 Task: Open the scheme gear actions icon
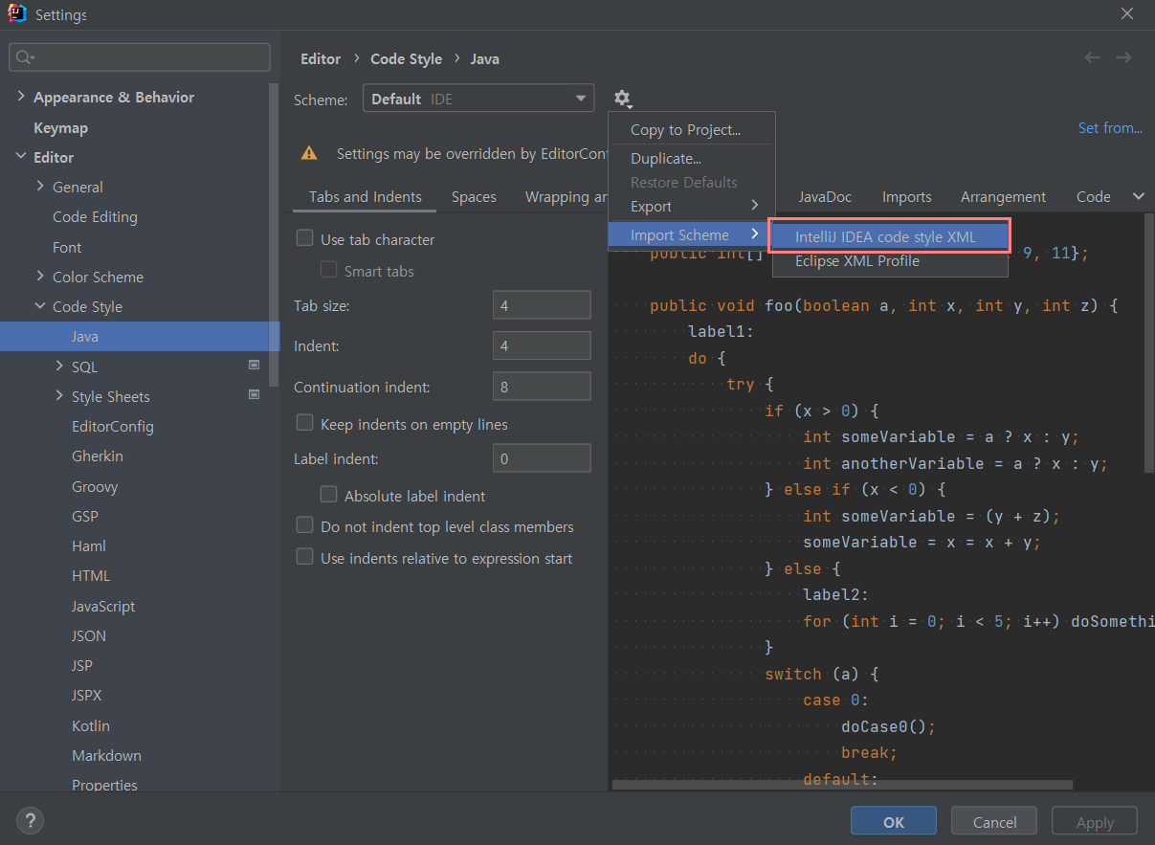pos(622,99)
